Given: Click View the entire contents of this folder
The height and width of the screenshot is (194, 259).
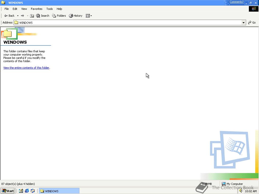Looking at the screenshot, I should point(26,68).
